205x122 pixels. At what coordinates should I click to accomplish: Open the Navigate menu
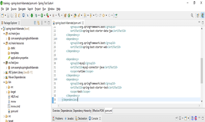tap(22, 9)
